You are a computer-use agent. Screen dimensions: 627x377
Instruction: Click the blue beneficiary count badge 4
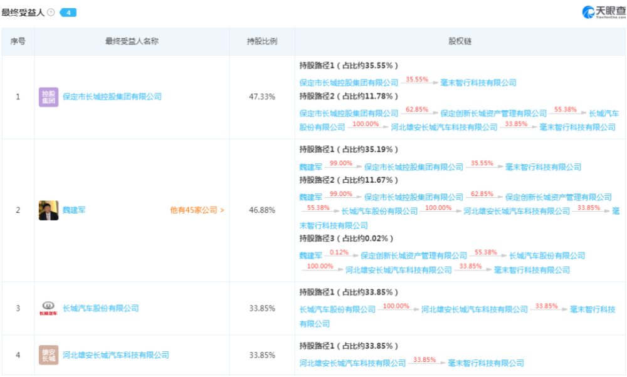click(x=68, y=13)
